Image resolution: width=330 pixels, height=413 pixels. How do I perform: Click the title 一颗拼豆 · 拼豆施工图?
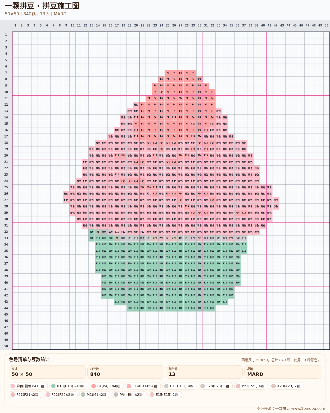coord(42,6)
